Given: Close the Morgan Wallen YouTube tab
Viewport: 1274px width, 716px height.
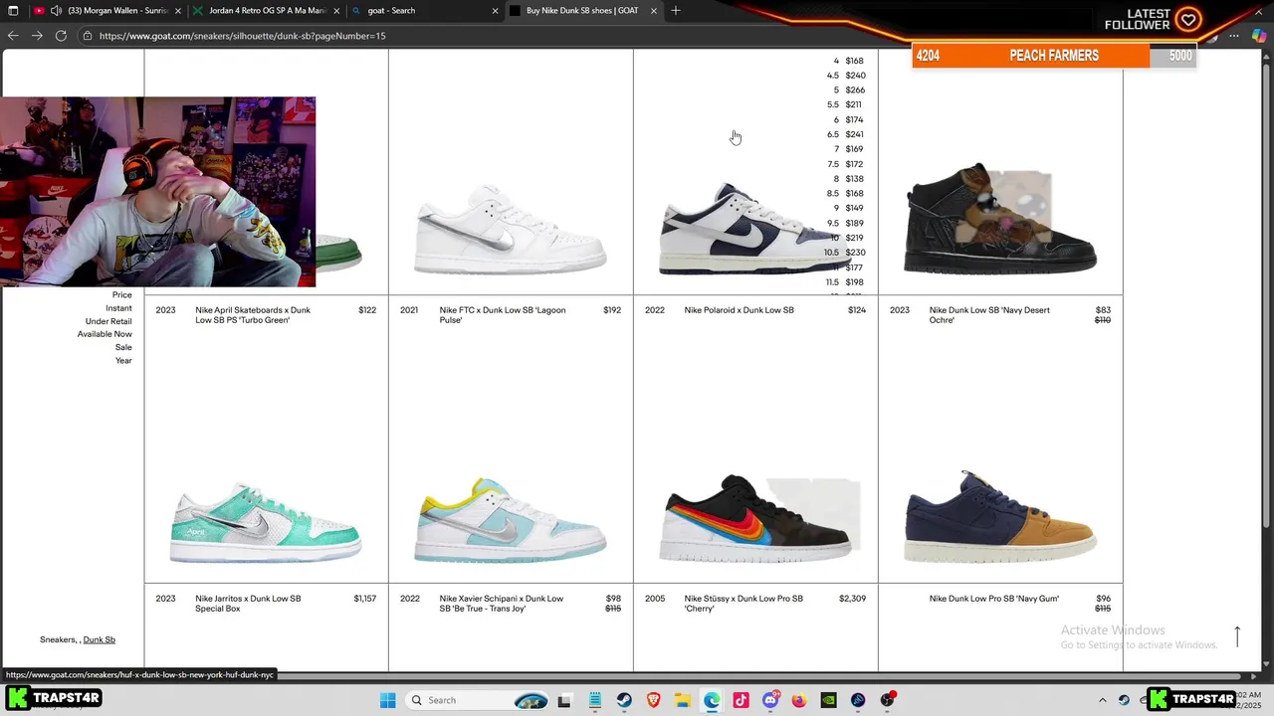Looking at the screenshot, I should (x=178, y=11).
